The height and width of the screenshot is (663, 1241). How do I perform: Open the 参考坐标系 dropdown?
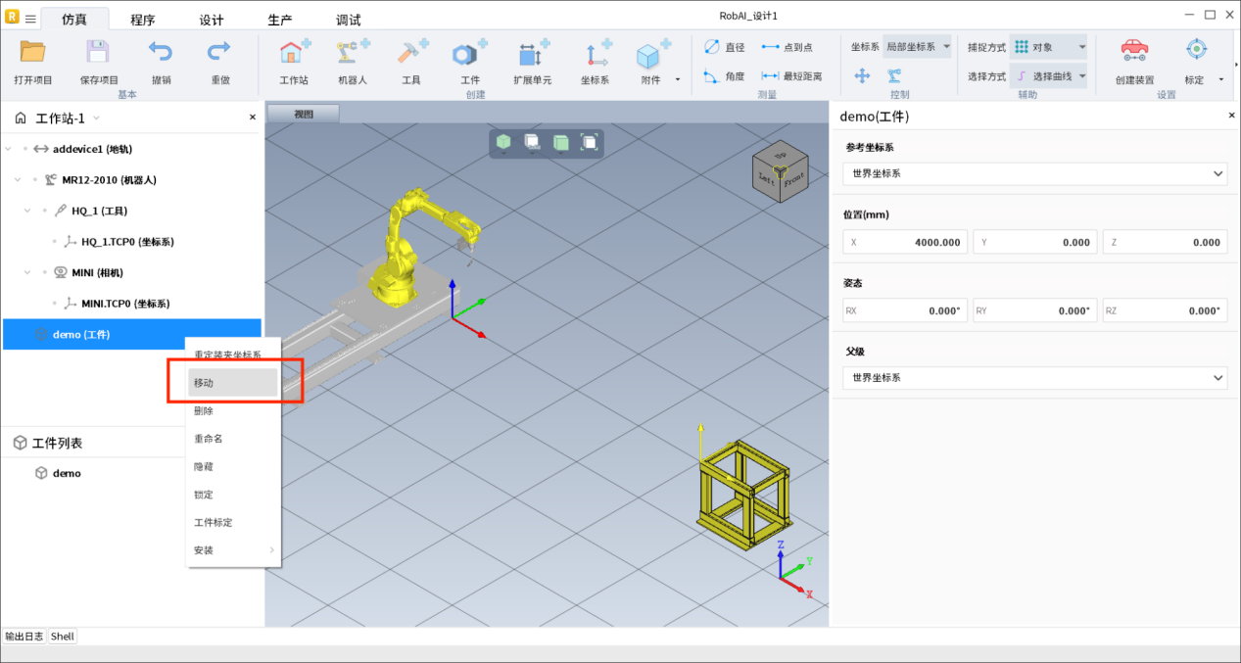pyautogui.click(x=1034, y=173)
